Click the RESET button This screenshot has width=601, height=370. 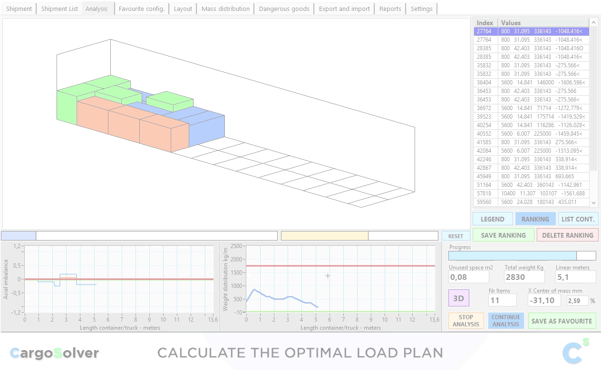tap(456, 236)
